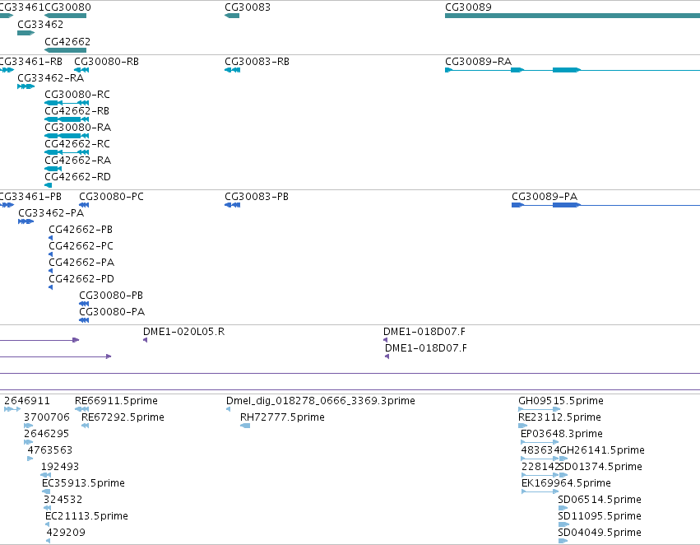700x545 pixels.
Task: Select EST SD06514.5prime
Action: tap(600, 500)
